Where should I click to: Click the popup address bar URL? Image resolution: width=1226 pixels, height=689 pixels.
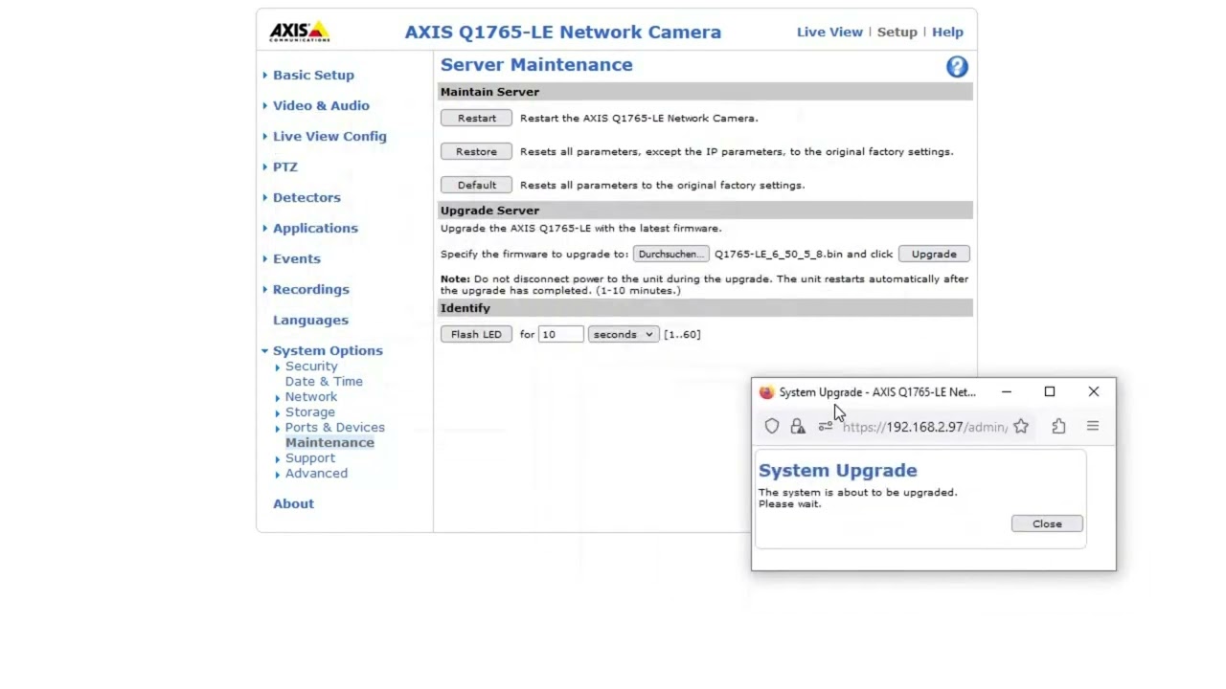tap(924, 427)
